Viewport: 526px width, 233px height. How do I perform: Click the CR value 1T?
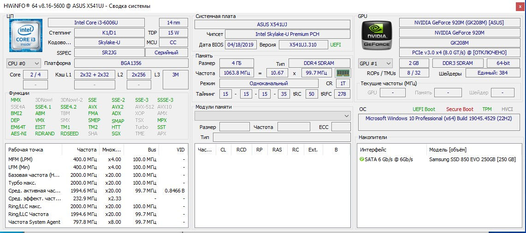[x=343, y=83]
